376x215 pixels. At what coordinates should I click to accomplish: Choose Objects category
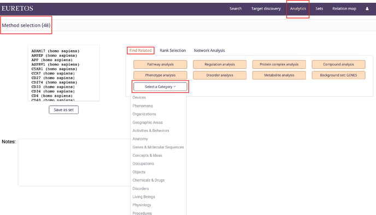[x=139, y=172]
